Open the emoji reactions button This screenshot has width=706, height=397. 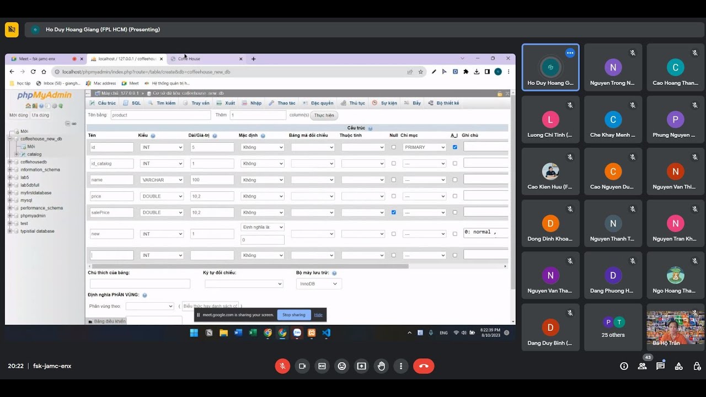coord(342,366)
